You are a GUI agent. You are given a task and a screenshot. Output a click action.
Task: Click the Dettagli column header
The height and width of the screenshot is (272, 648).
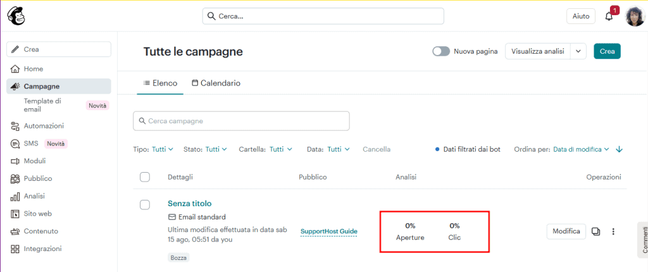click(180, 177)
